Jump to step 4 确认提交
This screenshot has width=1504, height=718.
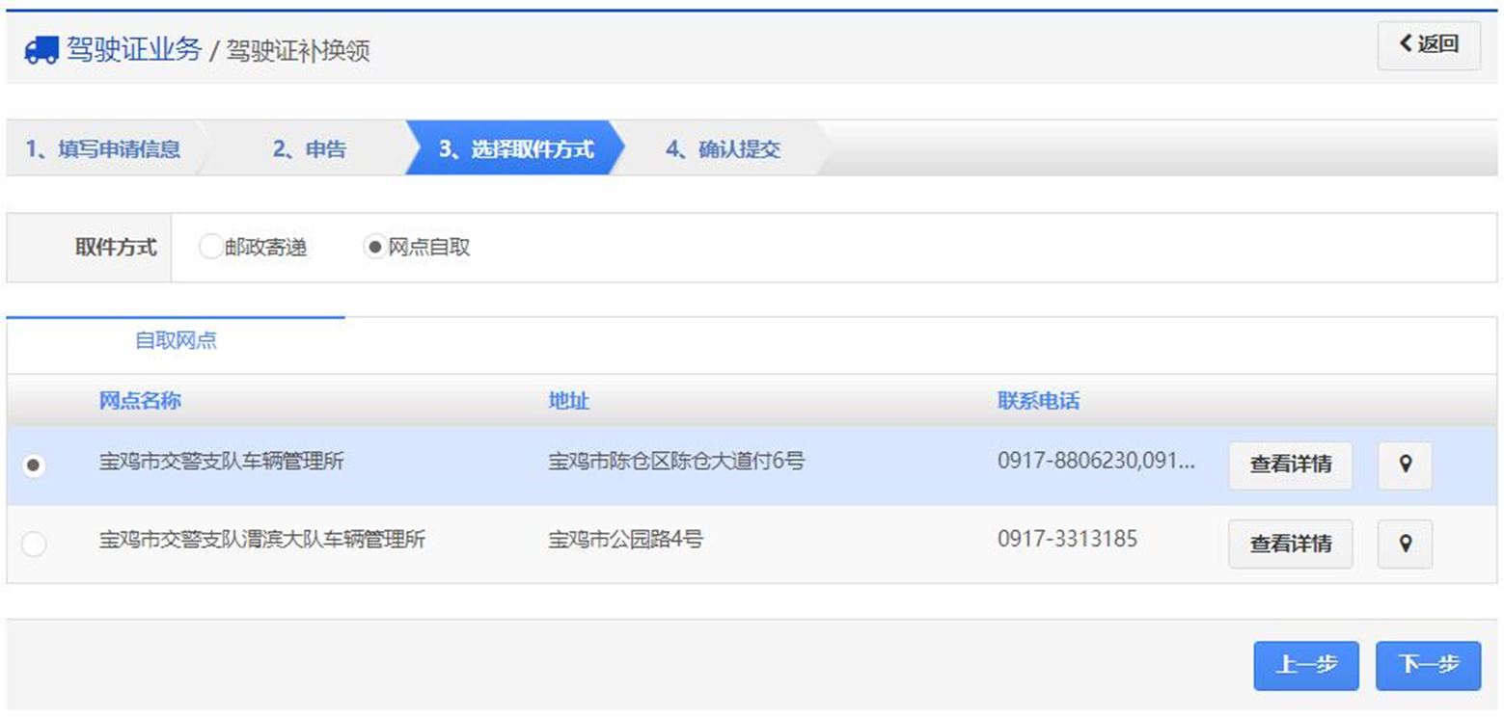[x=723, y=149]
